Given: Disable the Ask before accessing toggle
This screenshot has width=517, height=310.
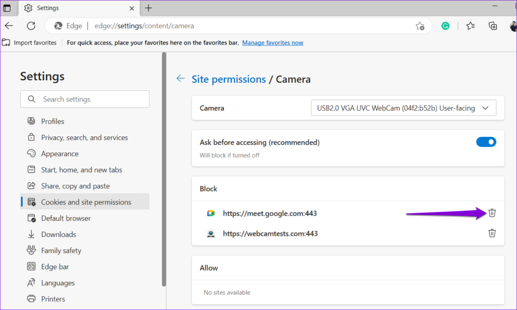Looking at the screenshot, I should click(486, 142).
